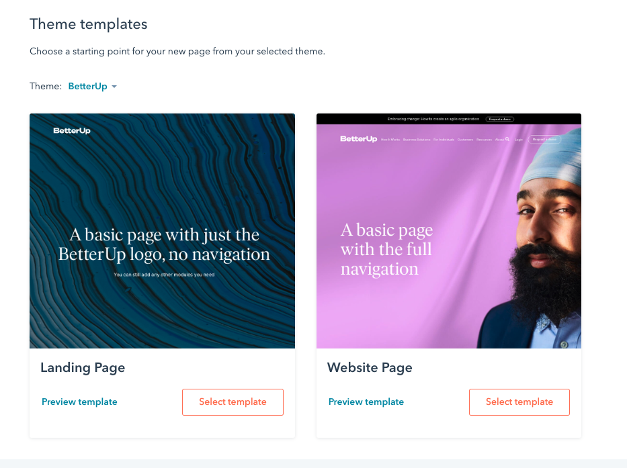Screen dimensions: 627x468
Task: Select template for Website Page
Action: [x=519, y=402]
